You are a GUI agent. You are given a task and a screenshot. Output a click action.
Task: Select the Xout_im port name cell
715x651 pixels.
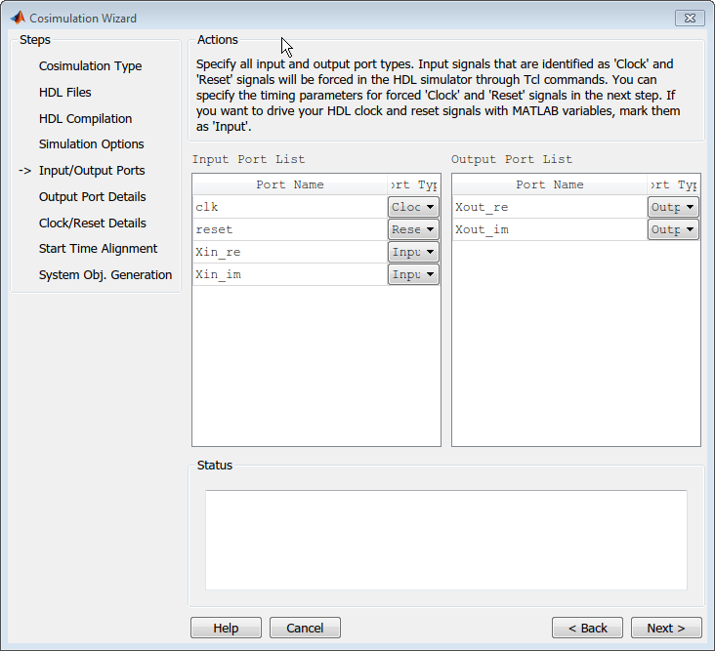550,229
